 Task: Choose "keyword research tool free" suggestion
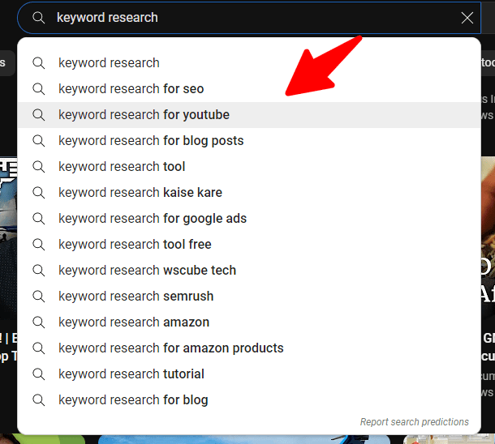(x=135, y=245)
